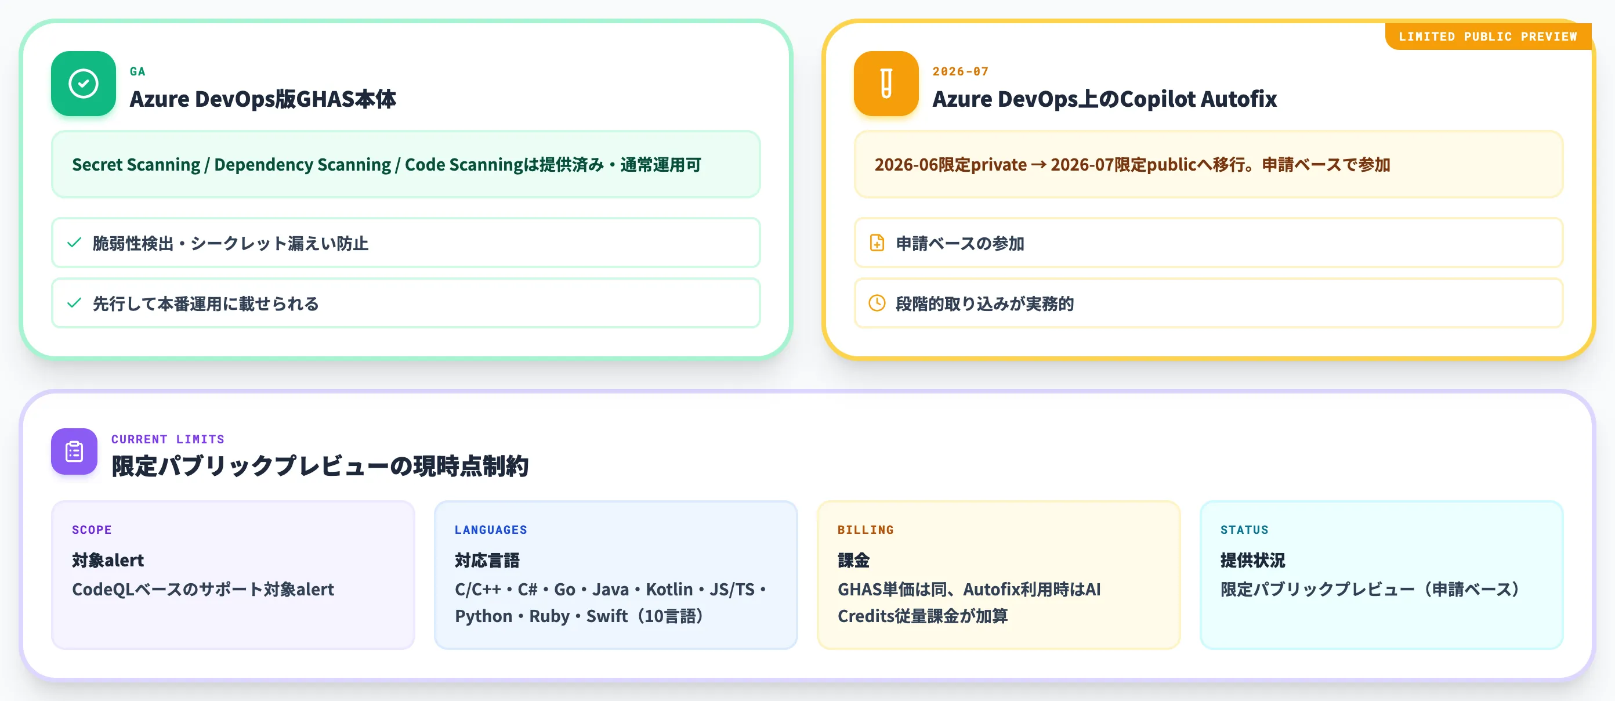1615x701 pixels.
Task: Click the 課金 title
Action: click(x=854, y=560)
